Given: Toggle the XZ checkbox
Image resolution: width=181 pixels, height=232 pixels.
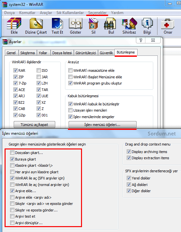Looking at the screenshot, I should 39,102.
